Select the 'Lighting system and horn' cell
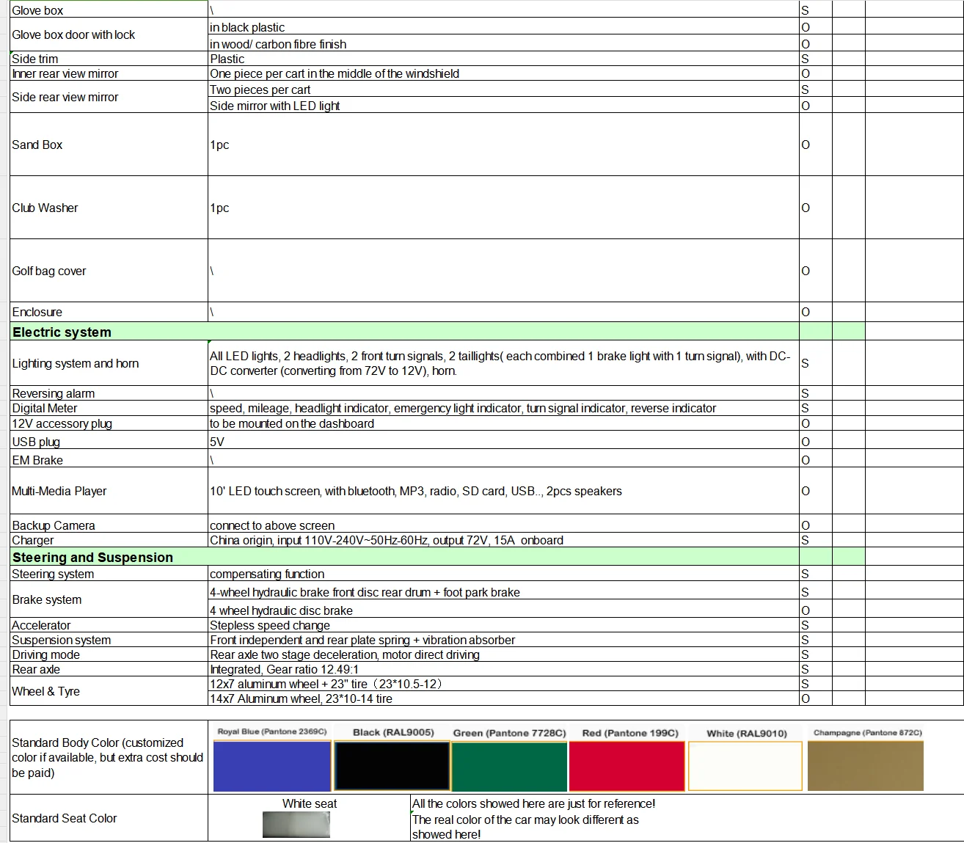Image resolution: width=964 pixels, height=843 pixels. pos(109,363)
